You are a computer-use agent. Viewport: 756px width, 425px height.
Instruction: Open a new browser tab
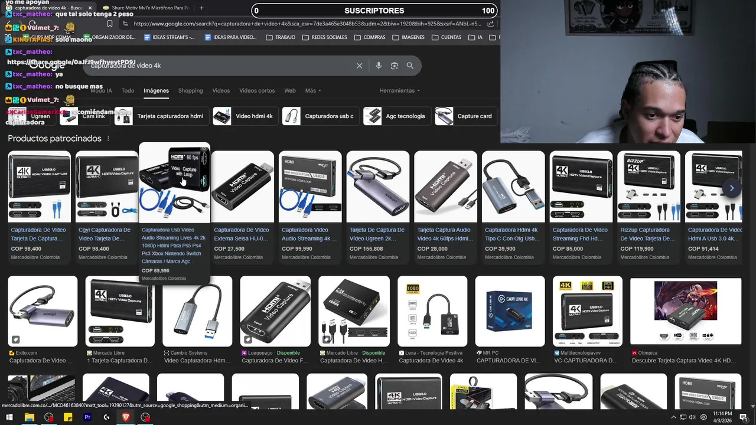(x=201, y=8)
